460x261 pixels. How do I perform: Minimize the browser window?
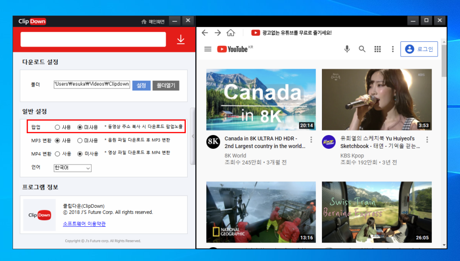(413, 20)
